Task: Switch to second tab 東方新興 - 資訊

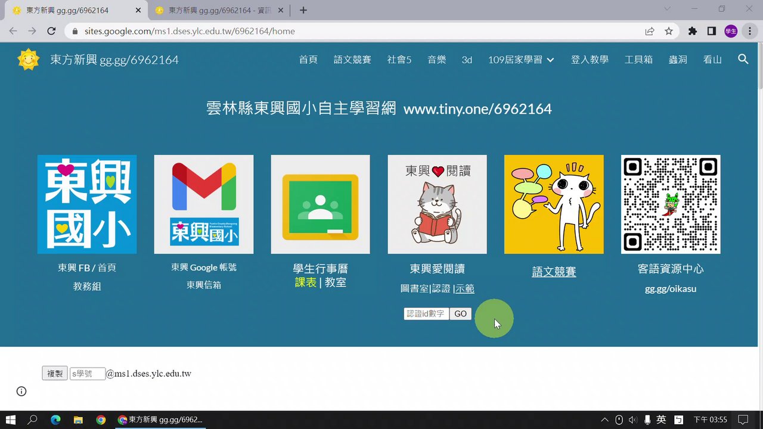Action: point(219,10)
